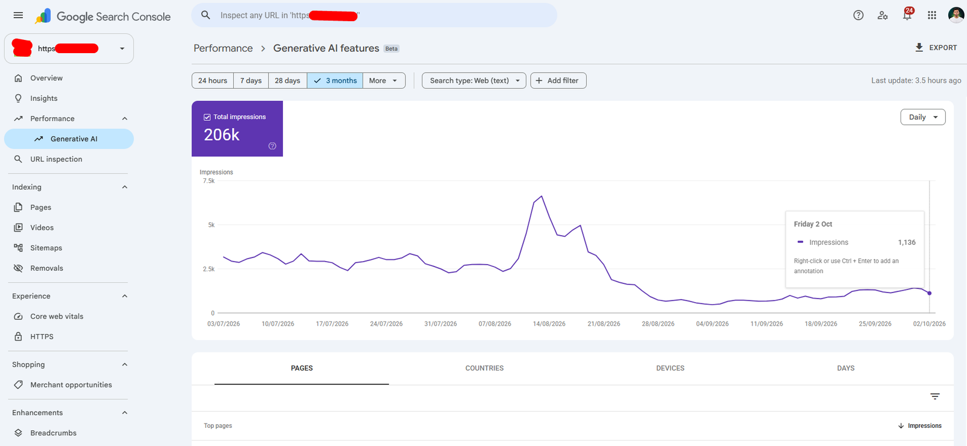Click the "Last update: 3.5 hours ago" text

click(916, 80)
